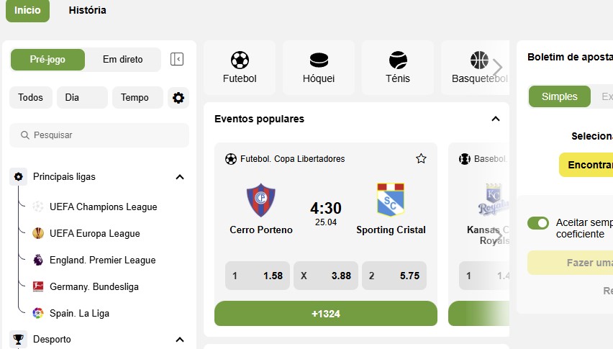613x349 pixels.
Task: Collapse the Desporto section chevron
Action: pyautogui.click(x=180, y=339)
